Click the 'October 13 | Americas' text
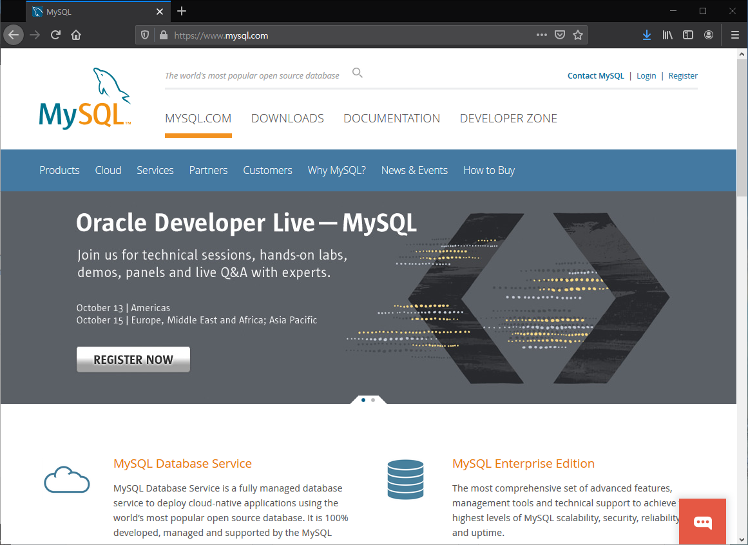The image size is (748, 545). click(123, 307)
